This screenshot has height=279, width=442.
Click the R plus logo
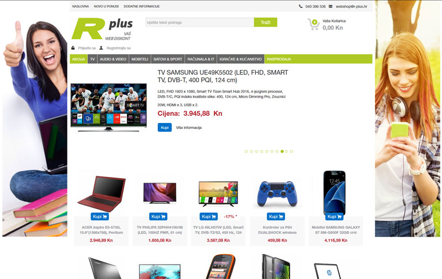[102, 29]
